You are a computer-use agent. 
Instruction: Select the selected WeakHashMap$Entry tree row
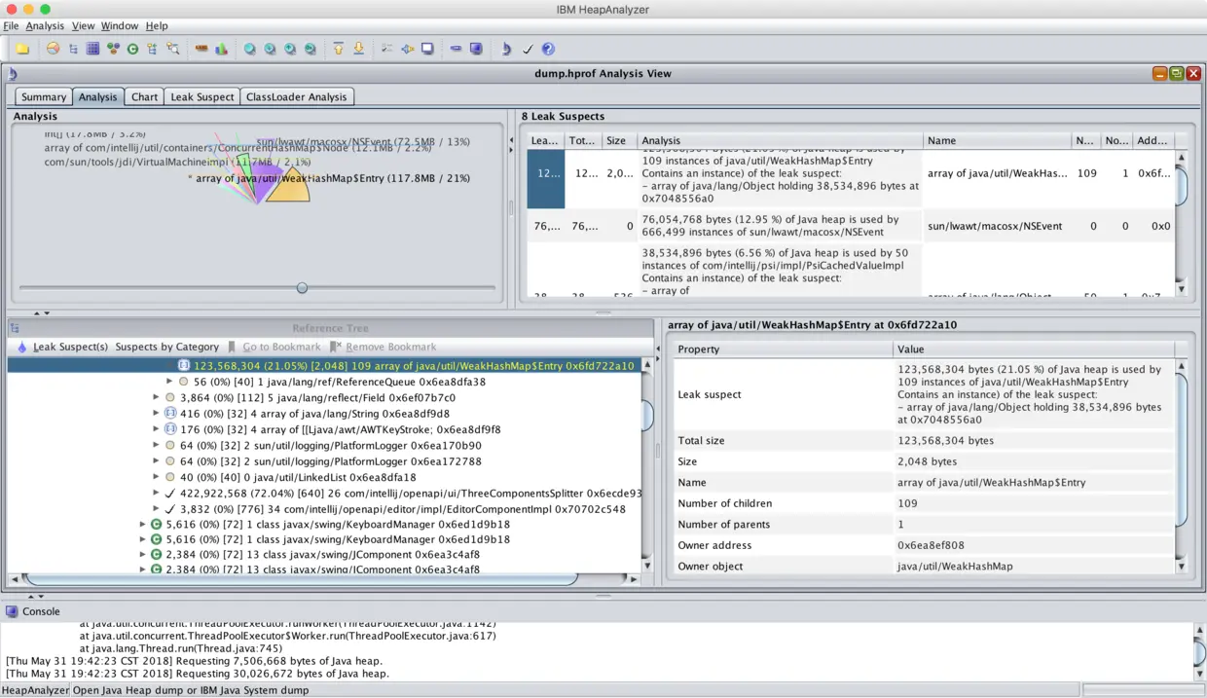pos(324,366)
